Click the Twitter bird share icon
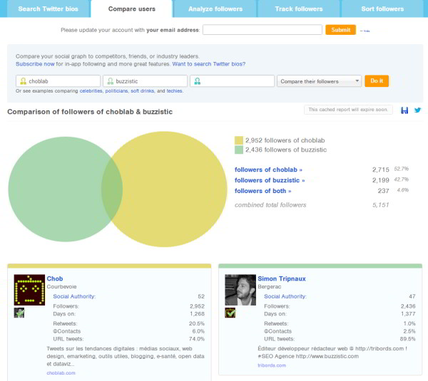 (417, 110)
